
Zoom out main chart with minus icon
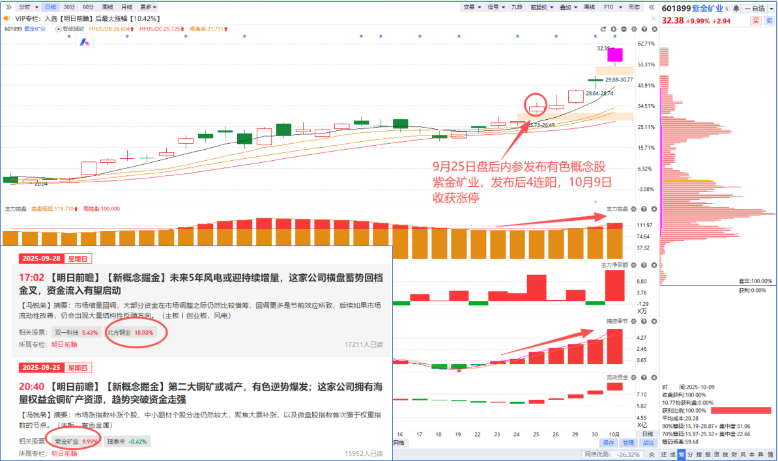pos(624,29)
